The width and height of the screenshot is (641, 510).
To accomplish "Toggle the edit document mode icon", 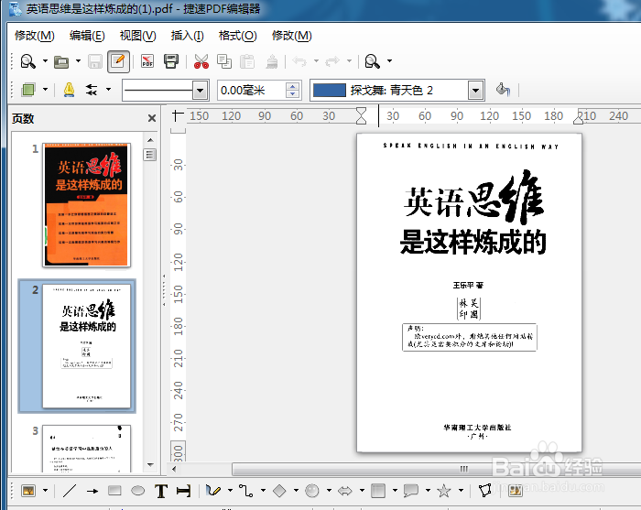I will click(118, 61).
